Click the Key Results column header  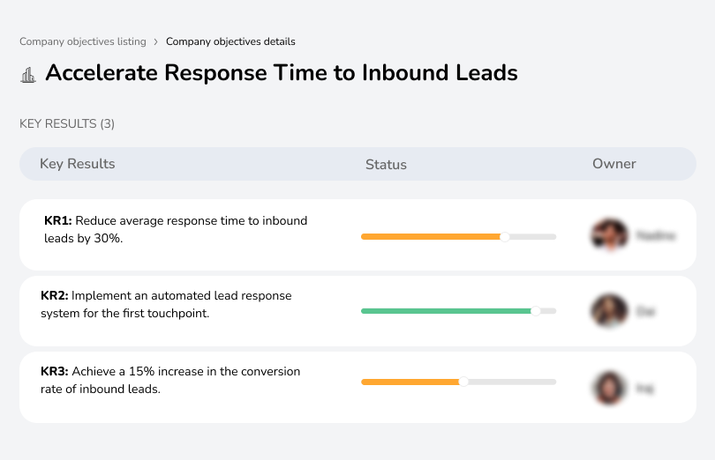[77, 164]
